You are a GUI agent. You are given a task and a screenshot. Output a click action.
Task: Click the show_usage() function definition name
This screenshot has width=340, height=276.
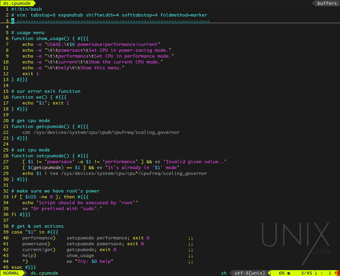click(x=53, y=38)
